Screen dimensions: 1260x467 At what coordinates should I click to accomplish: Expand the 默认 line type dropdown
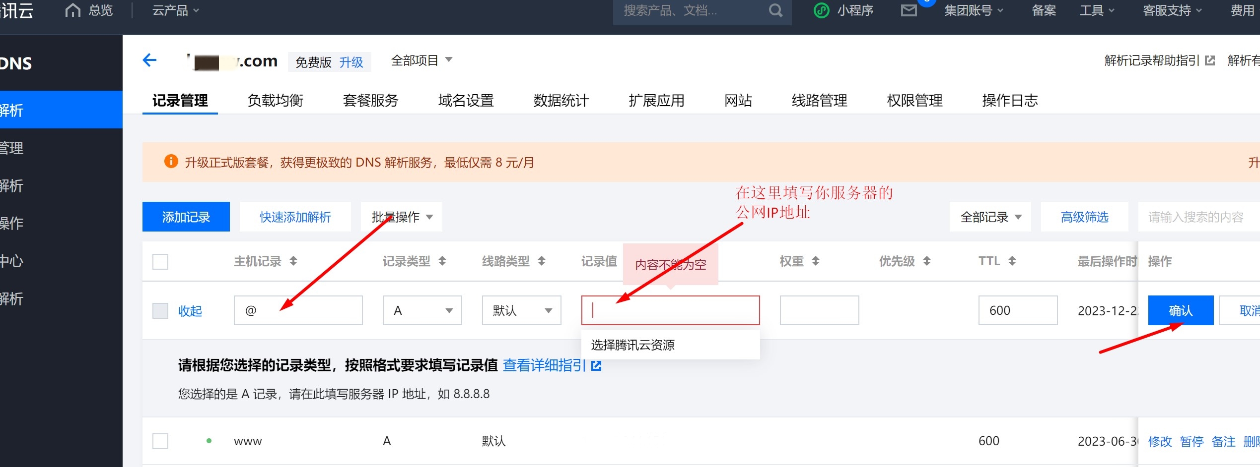pyautogui.click(x=521, y=311)
